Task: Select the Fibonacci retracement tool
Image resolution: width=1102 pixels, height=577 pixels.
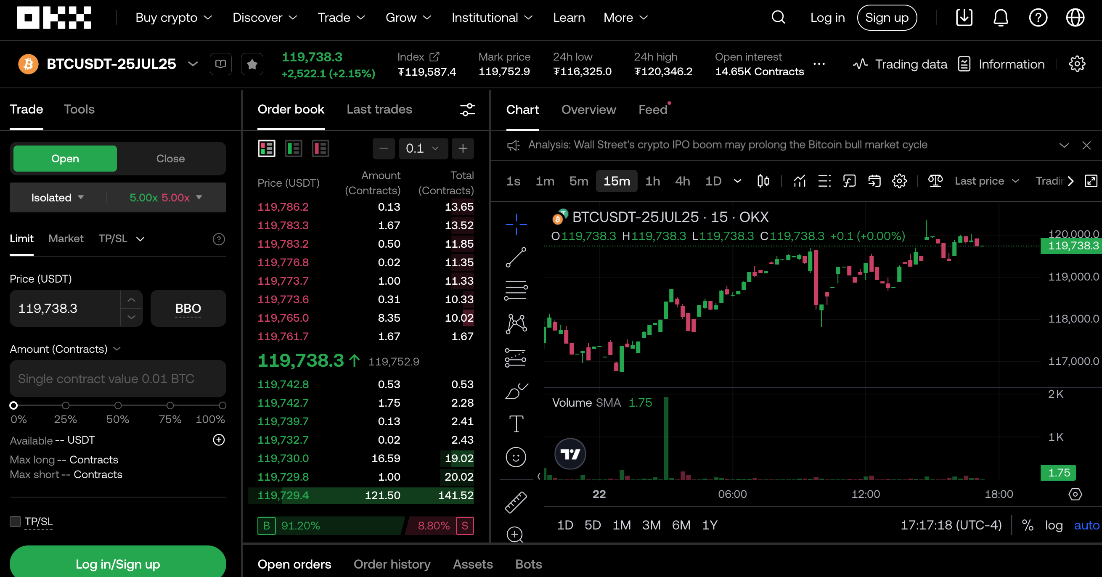Action: pyautogui.click(x=516, y=291)
